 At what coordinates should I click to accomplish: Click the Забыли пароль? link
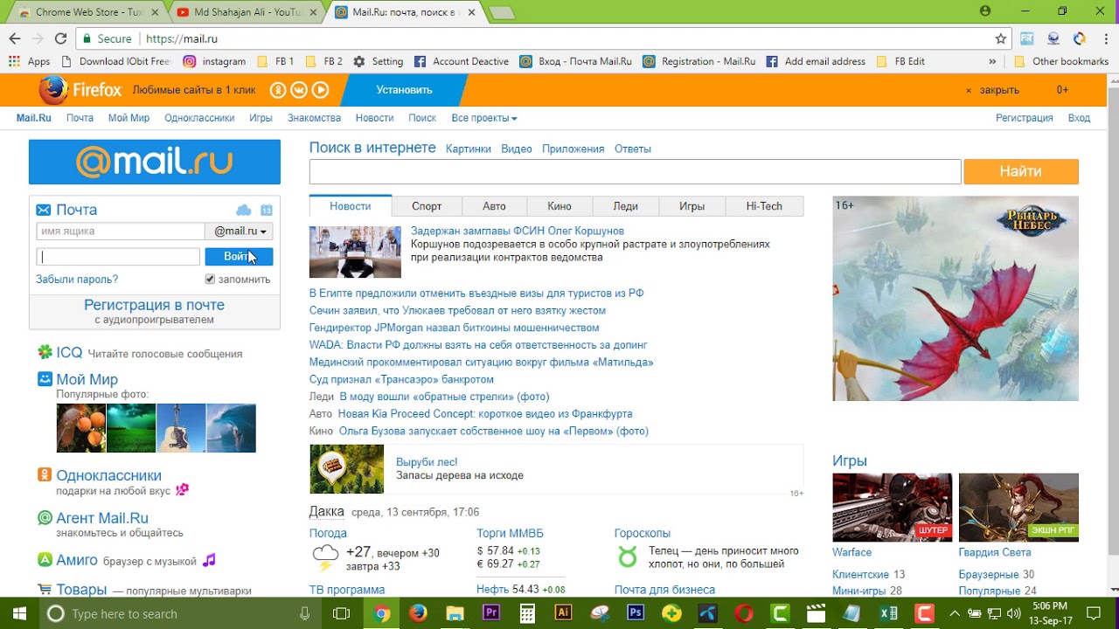click(77, 280)
